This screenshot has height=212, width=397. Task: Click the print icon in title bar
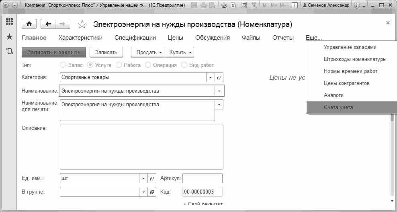[203, 5]
